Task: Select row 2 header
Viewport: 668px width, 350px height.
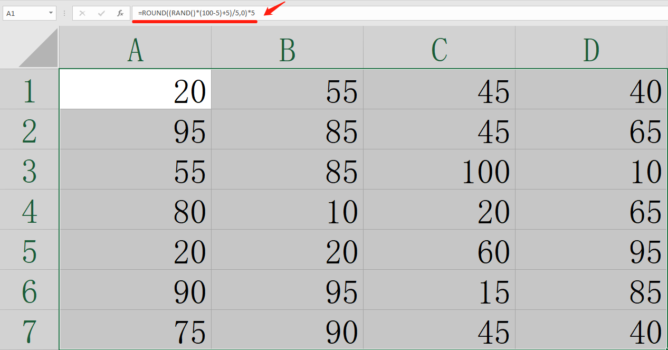Action: (x=30, y=129)
